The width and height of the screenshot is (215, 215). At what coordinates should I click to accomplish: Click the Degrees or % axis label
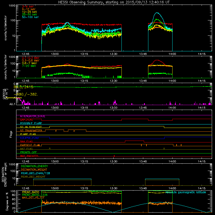point(7,201)
